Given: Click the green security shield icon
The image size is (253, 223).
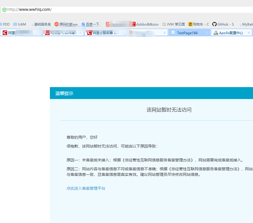Looking at the screenshot, I should (x=4, y=10).
